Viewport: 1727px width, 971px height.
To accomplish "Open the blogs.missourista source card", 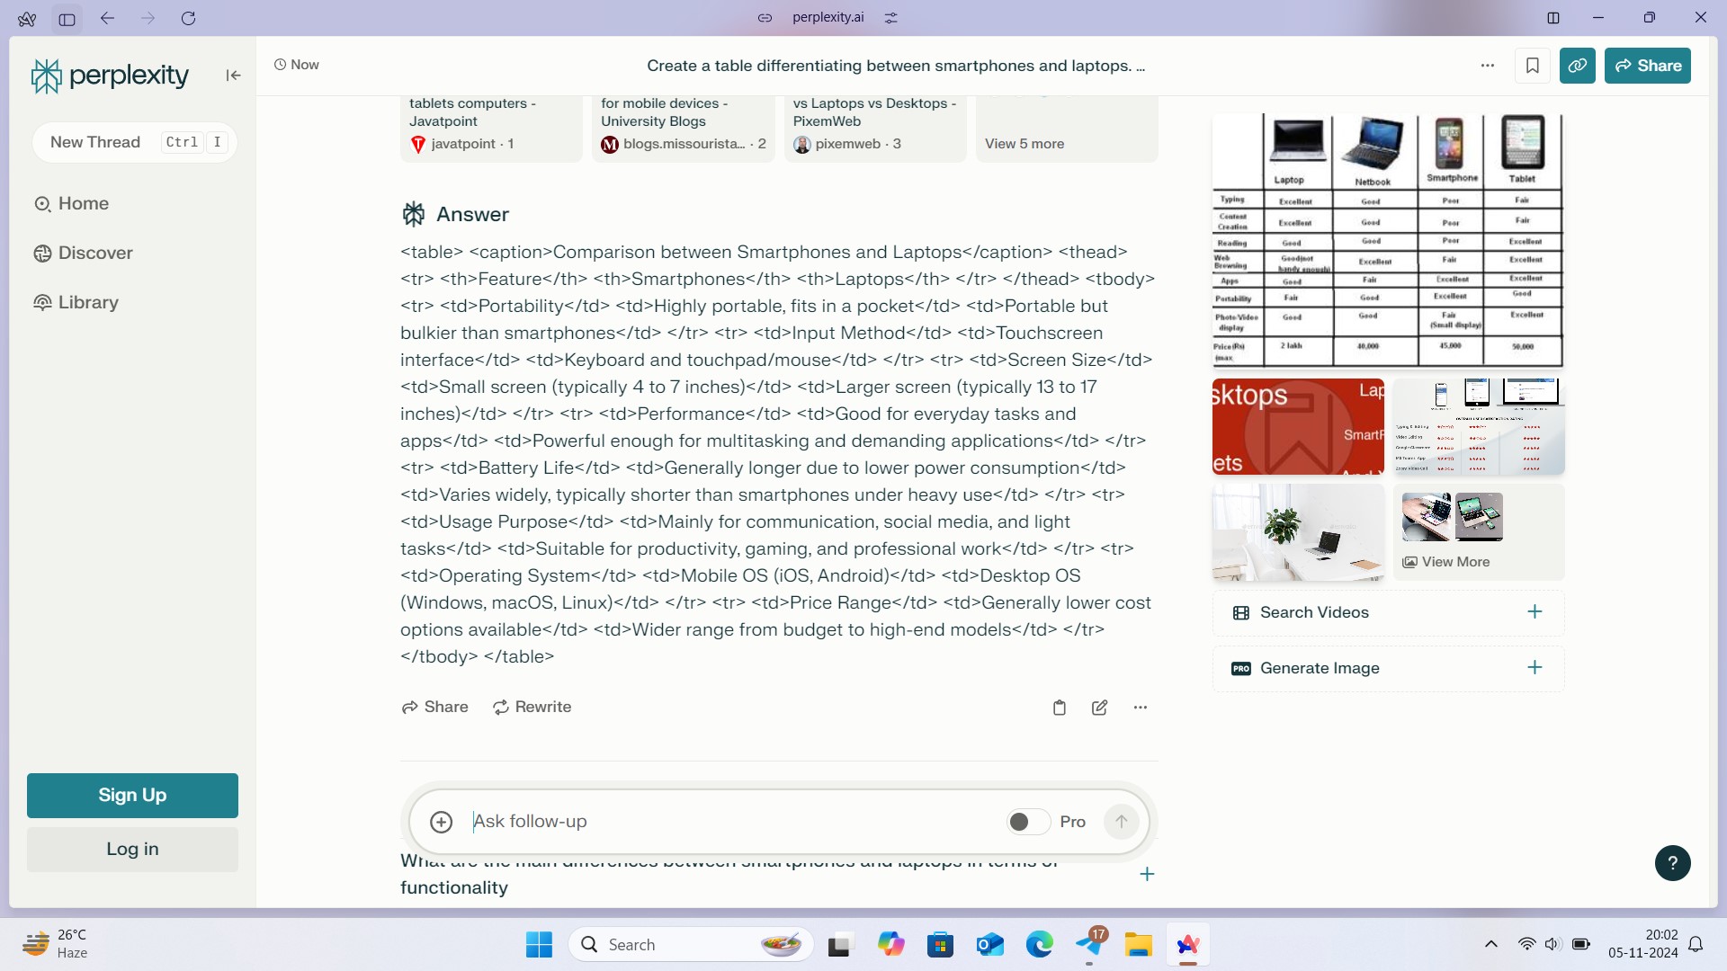I will pyautogui.click(x=684, y=129).
